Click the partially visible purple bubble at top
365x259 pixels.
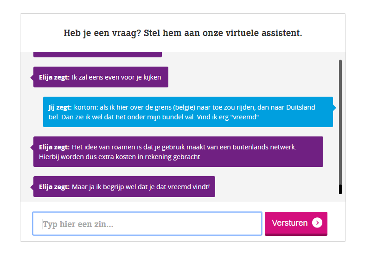[x=97, y=55]
